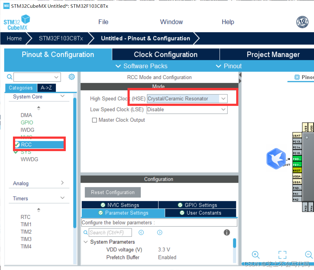Go to next search result arrow

tap(160, 233)
